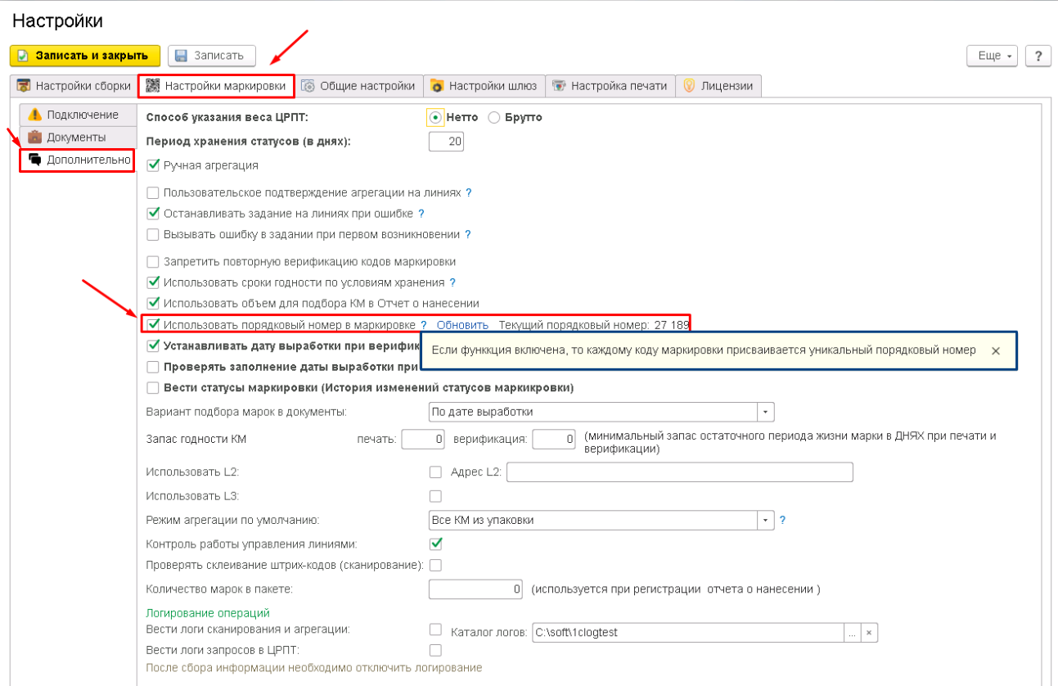Open the Документы side tab

pyautogui.click(x=77, y=137)
